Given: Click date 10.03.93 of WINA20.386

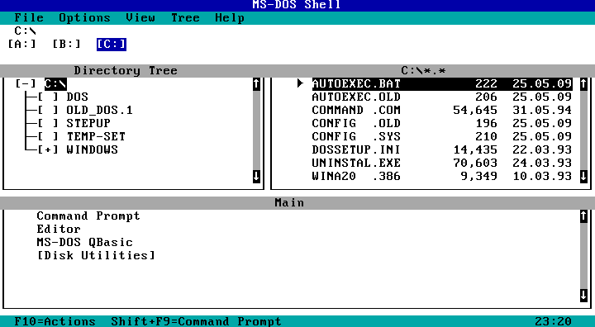Looking at the screenshot, I should pyautogui.click(x=542, y=176).
